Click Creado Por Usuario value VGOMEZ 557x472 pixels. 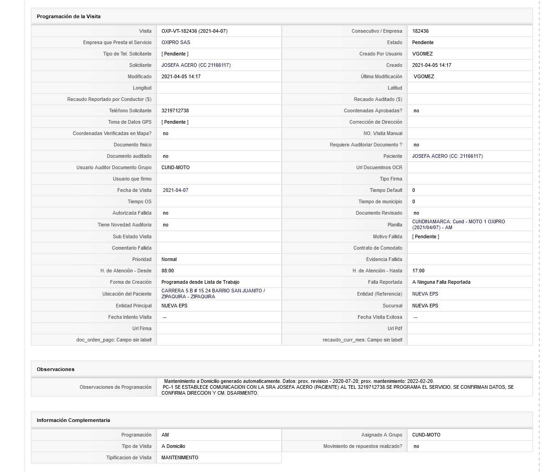[422, 54]
